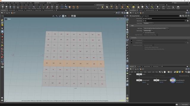Viewport: 190px width, 106px height.
Task: Open the Path Type dropdown
Action: 156,28
